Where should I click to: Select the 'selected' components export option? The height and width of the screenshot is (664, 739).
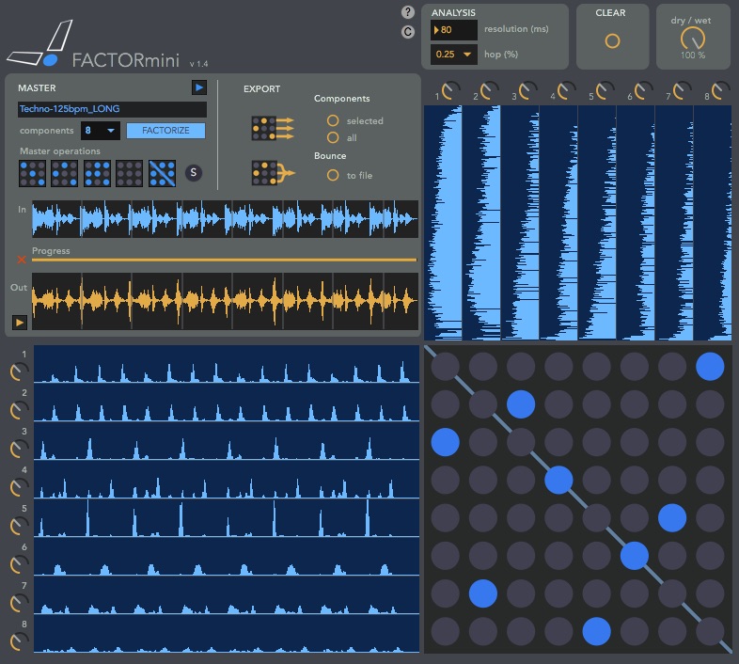point(332,120)
